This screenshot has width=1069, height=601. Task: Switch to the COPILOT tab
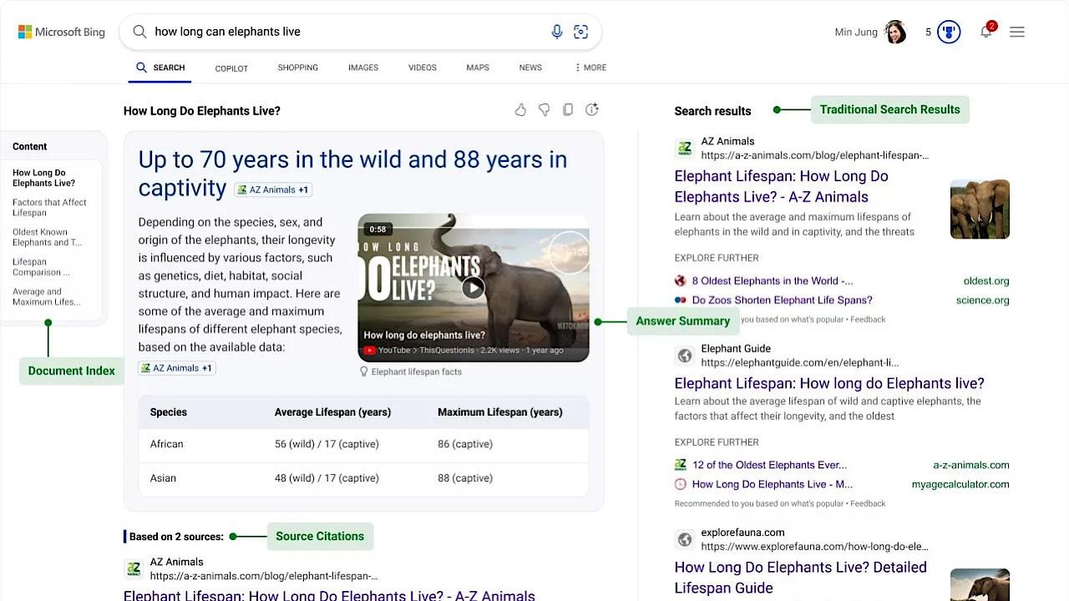point(231,68)
